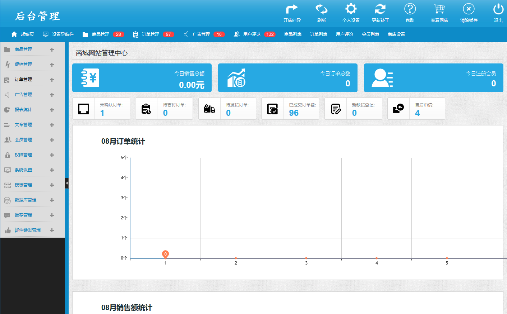This screenshot has height=314, width=507.
Task: Click the 清除缓存 icon
Action: point(469,9)
